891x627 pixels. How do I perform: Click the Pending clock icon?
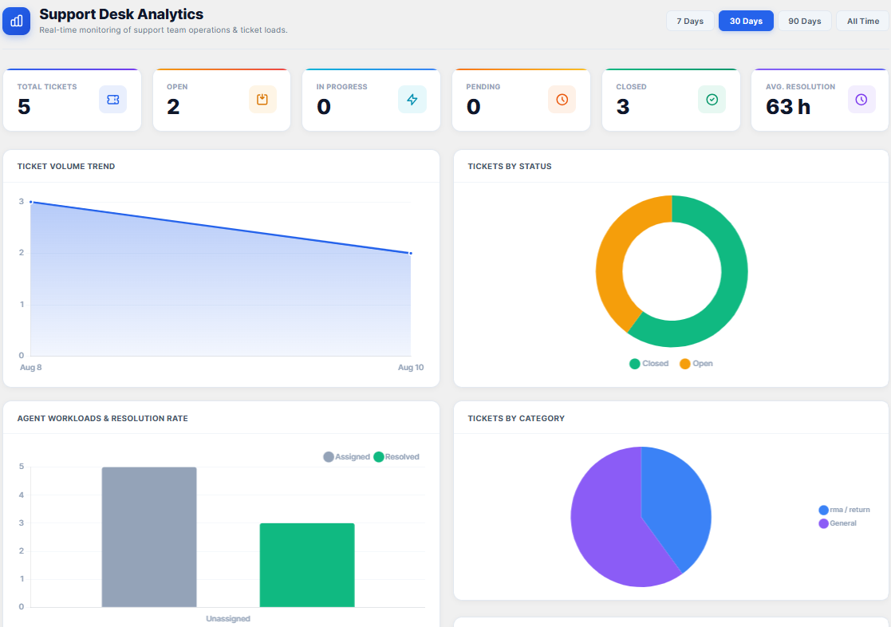562,100
